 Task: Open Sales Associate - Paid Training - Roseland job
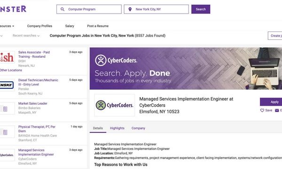click(x=34, y=54)
